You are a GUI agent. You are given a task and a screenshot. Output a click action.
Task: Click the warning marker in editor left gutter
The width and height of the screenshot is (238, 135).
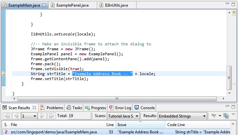(3, 74)
